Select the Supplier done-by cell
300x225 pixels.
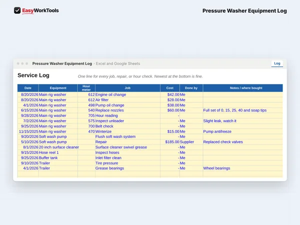[191, 142]
